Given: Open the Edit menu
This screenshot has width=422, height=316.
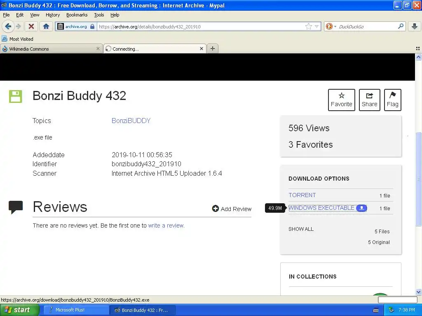Looking at the screenshot, I should coord(20,15).
